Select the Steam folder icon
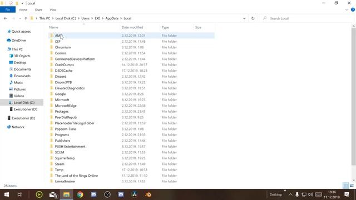356x200 pixels. [x=52, y=164]
